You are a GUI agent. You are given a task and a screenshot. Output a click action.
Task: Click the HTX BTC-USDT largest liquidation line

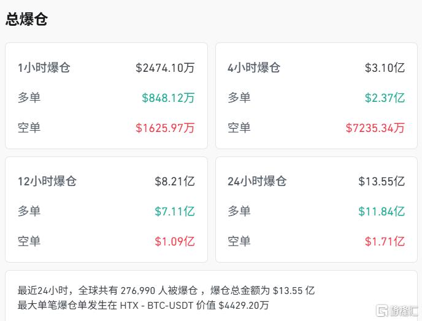click(x=143, y=305)
